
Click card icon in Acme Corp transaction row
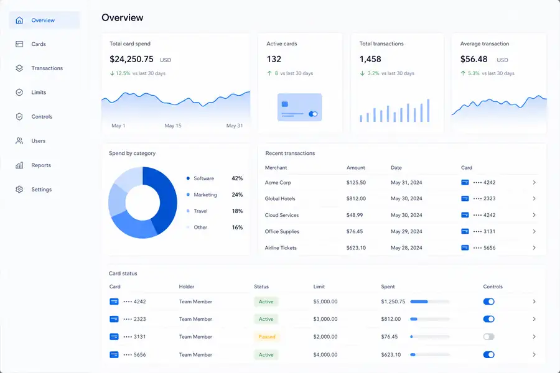click(x=465, y=182)
